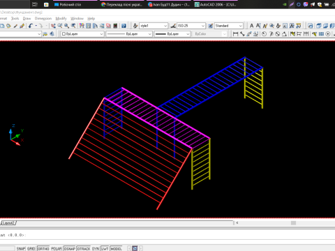The width and height of the screenshot is (335, 251).
Task: Toggle POLAR tracking in status bar
Action: [57, 249]
